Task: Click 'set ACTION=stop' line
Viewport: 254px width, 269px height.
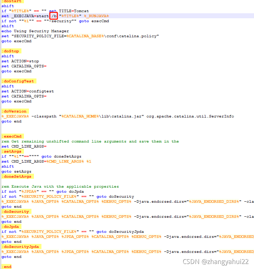Action: point(20,61)
